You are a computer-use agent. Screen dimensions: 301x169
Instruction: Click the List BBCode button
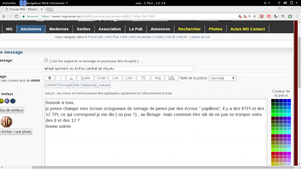[x=115, y=78]
